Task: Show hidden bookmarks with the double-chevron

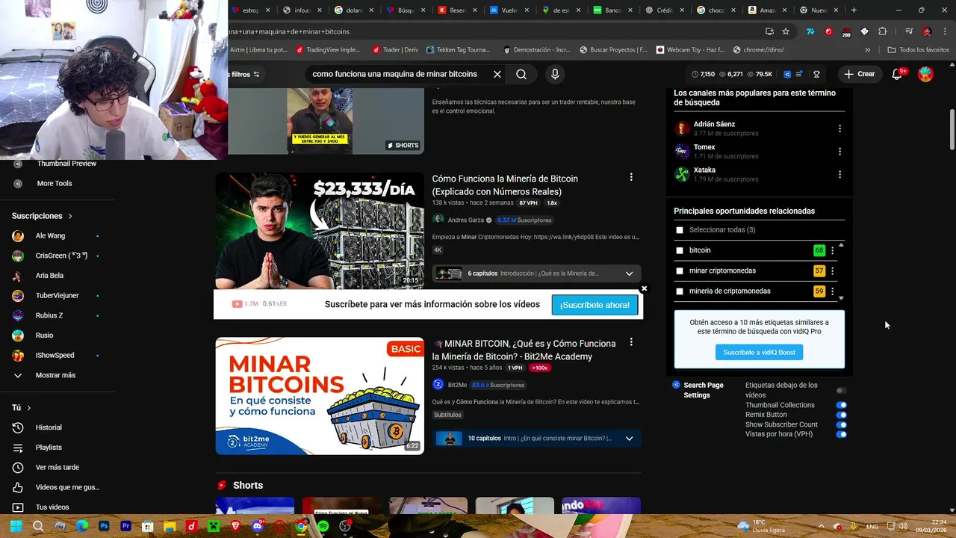Action: tap(867, 50)
